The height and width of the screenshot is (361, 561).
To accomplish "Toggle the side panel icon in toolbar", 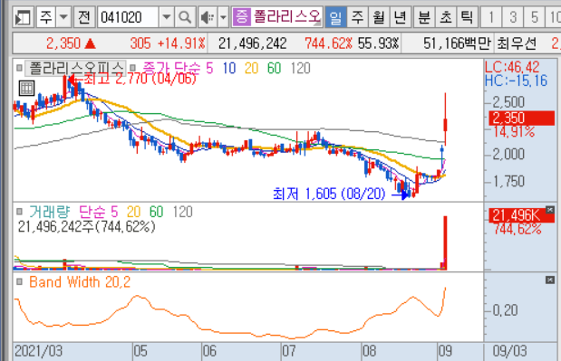I will tap(23, 17).
